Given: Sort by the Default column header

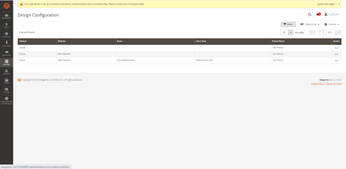Looking at the screenshot, I should click(37, 41).
